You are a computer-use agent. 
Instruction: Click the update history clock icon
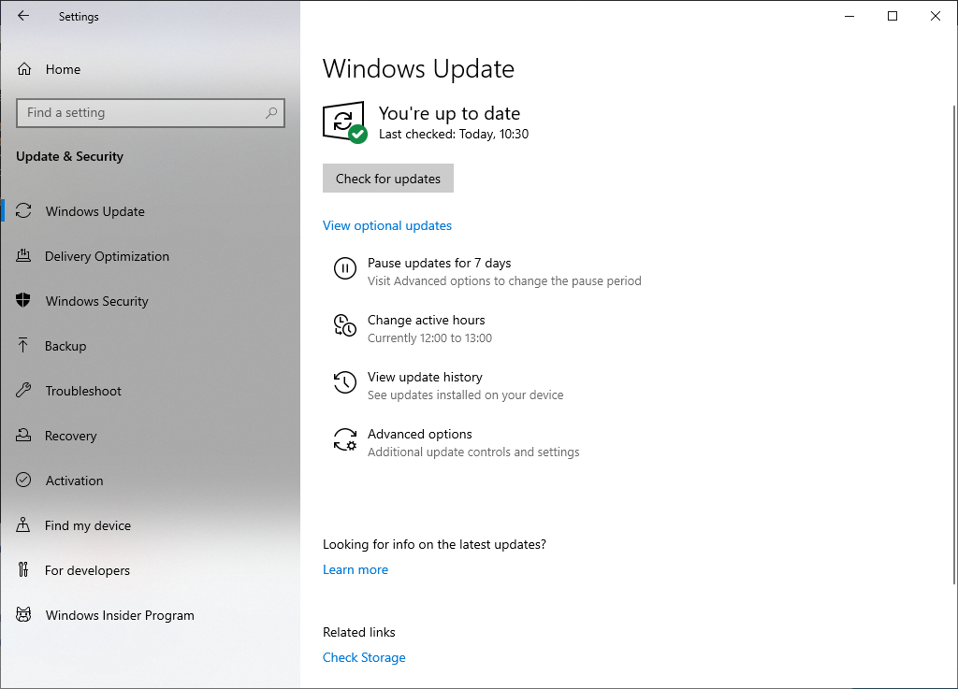(x=344, y=382)
